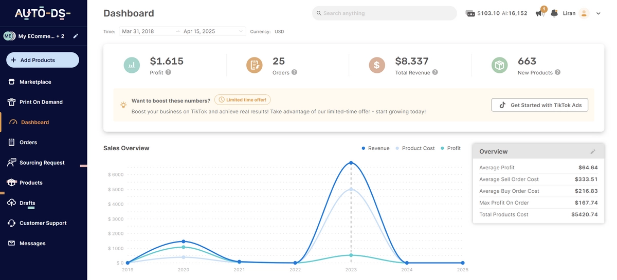The height and width of the screenshot is (280, 617).
Task: Click the Add Products button
Action: tap(43, 60)
